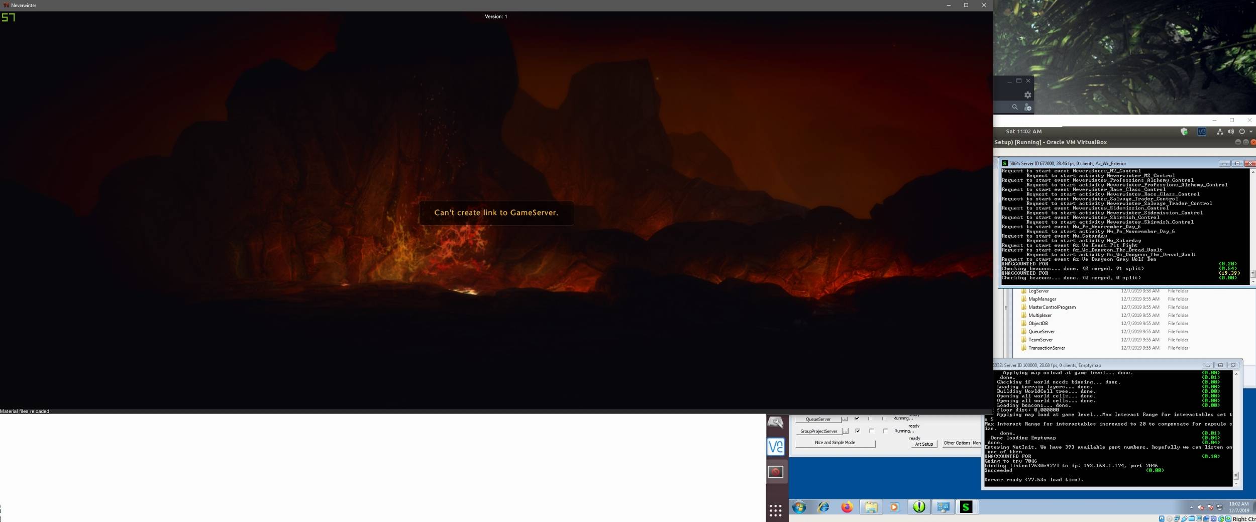Expand Ubuntu system menu arrow
This screenshot has width=1256, height=522.
[1250, 132]
